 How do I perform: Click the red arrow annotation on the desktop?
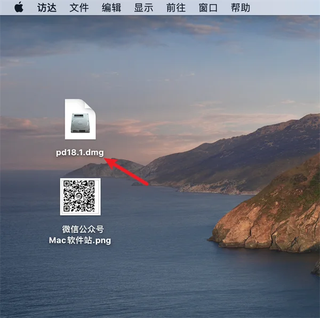coord(126,171)
